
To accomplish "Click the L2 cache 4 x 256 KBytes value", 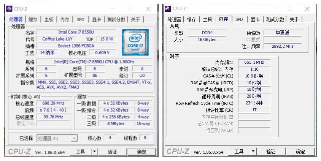I will pyautogui.click(x=116, y=117).
